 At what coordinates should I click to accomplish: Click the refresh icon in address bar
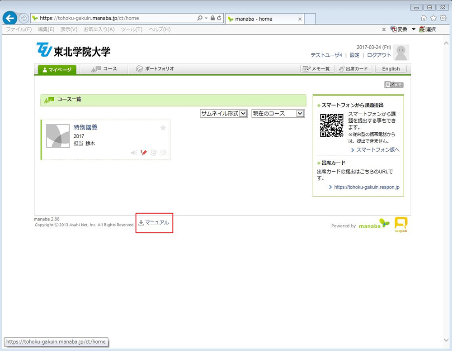219,18
